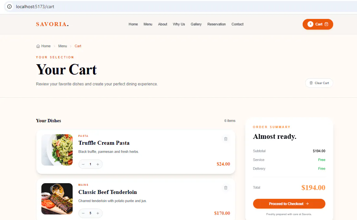Click the 'Your Cart' page heading
This screenshot has height=220, width=357.
66,69
